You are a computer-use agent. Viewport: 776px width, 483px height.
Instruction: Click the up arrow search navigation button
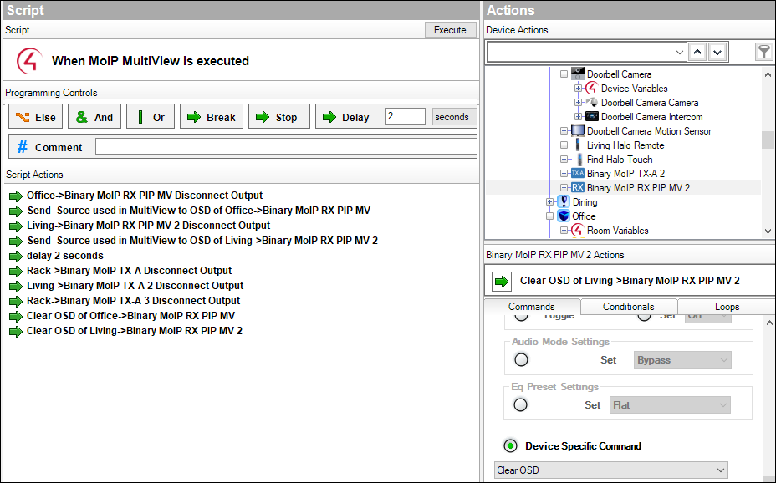click(697, 52)
